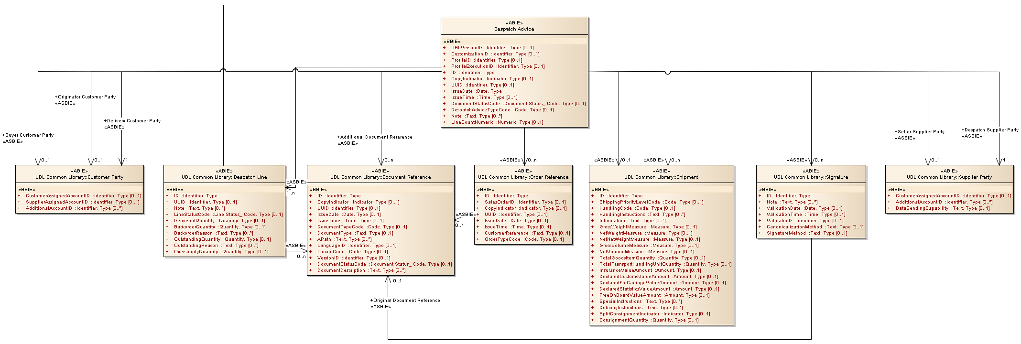
Task: Click the UBL Common Library::Supplier Party title
Action: (949, 177)
